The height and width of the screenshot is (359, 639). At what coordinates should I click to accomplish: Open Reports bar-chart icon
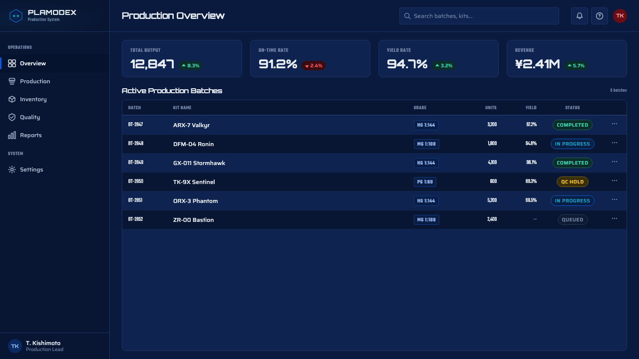tap(12, 135)
